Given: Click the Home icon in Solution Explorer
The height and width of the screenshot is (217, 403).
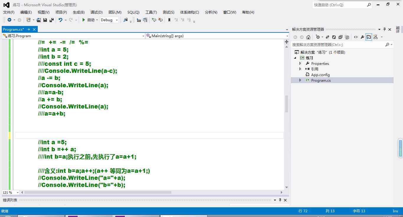Looking at the screenshot, I should 308,37.
